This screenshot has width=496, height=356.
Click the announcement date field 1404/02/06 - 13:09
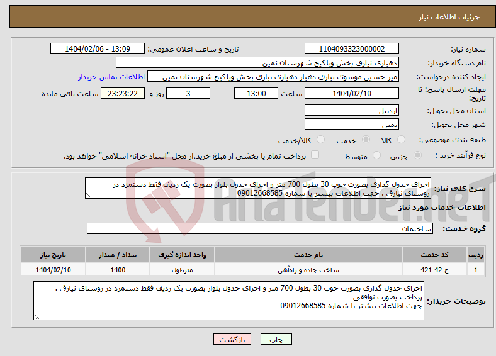98,48
